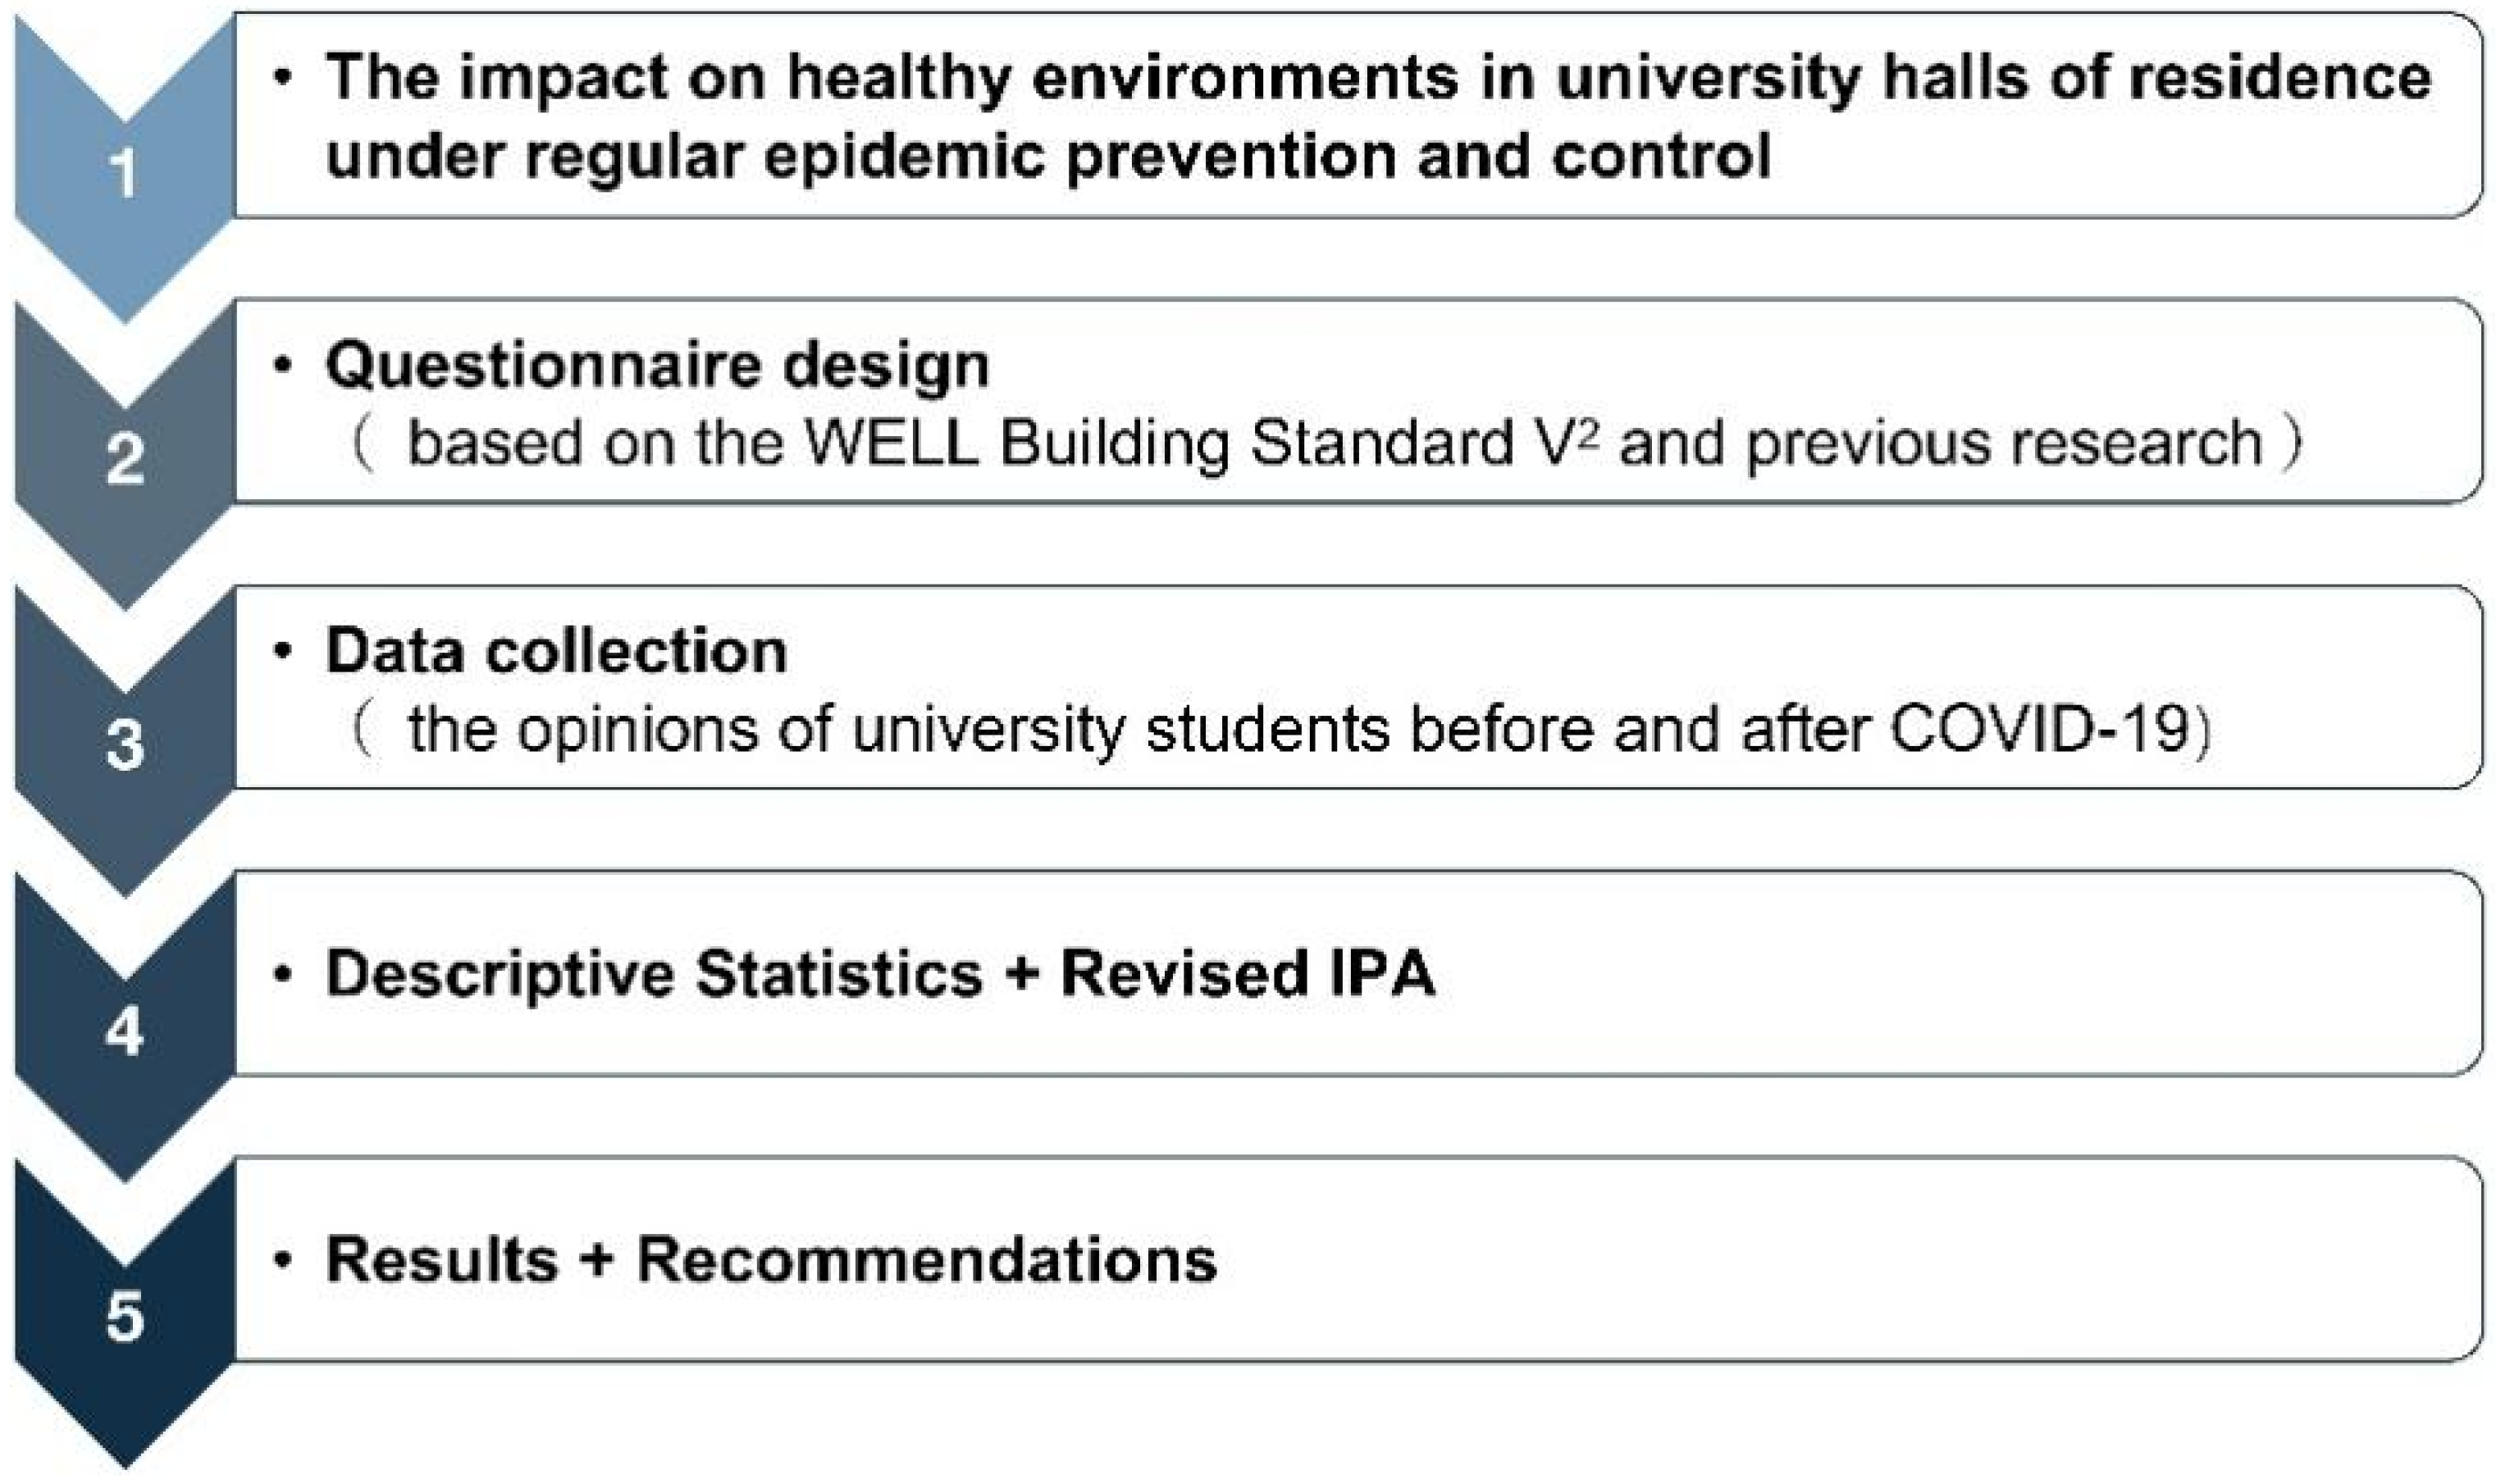This screenshot has width=2496, height=1484.
Task: Click the step 2 chevron arrow
Action: click(x=124, y=459)
